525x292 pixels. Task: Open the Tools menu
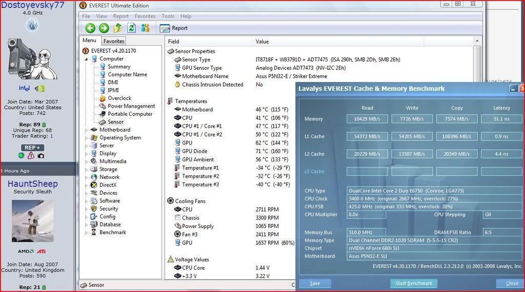pyautogui.click(x=168, y=16)
